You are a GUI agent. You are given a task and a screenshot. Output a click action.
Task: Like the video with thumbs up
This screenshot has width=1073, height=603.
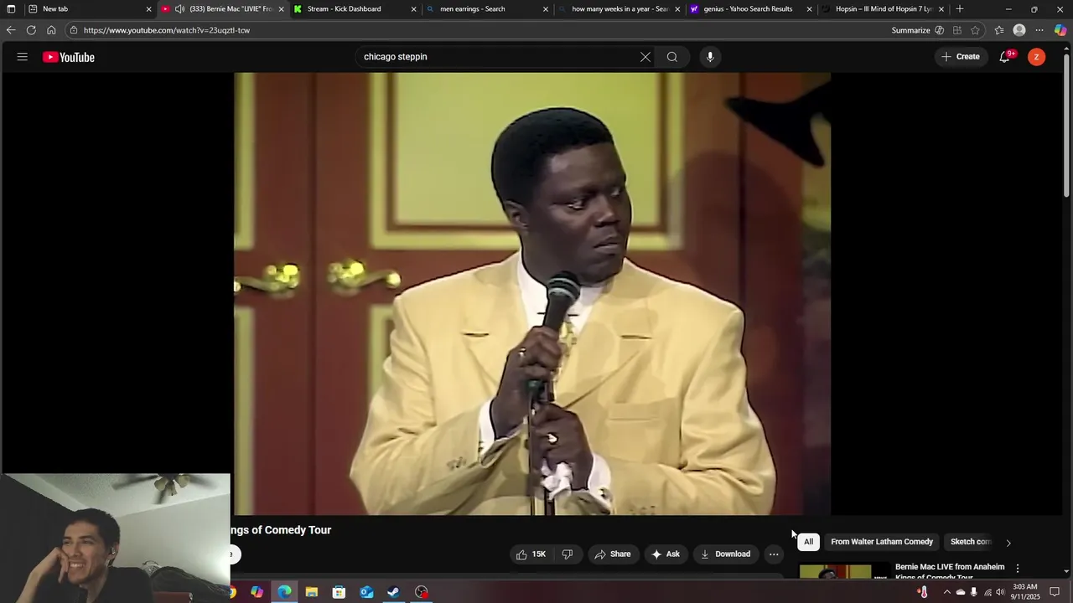[531, 554]
